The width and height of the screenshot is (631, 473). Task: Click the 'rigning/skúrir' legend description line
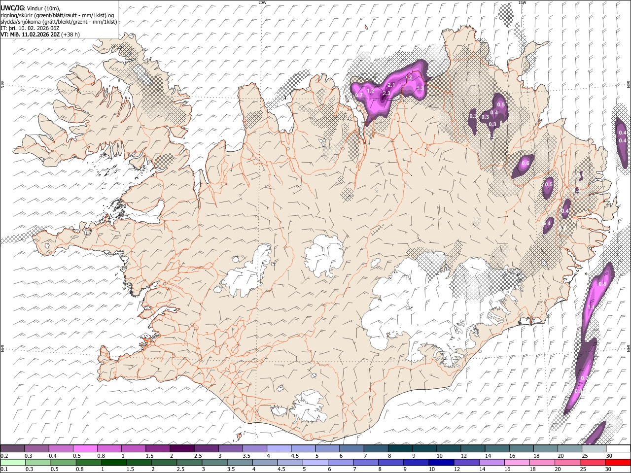click(58, 15)
